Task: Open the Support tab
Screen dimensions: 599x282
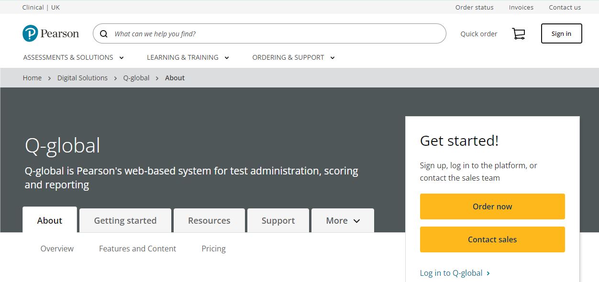Action: (278, 221)
